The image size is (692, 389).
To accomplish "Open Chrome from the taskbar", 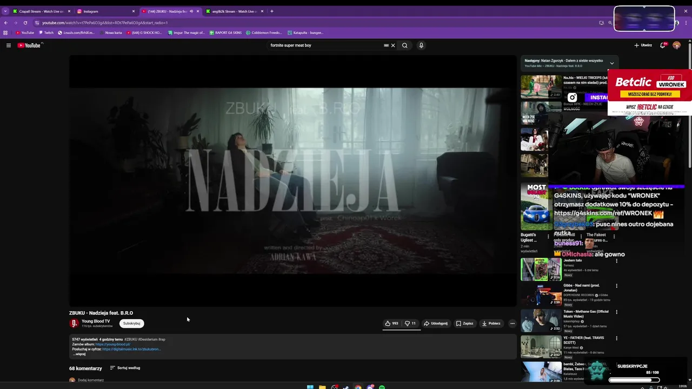I will pos(358,387).
